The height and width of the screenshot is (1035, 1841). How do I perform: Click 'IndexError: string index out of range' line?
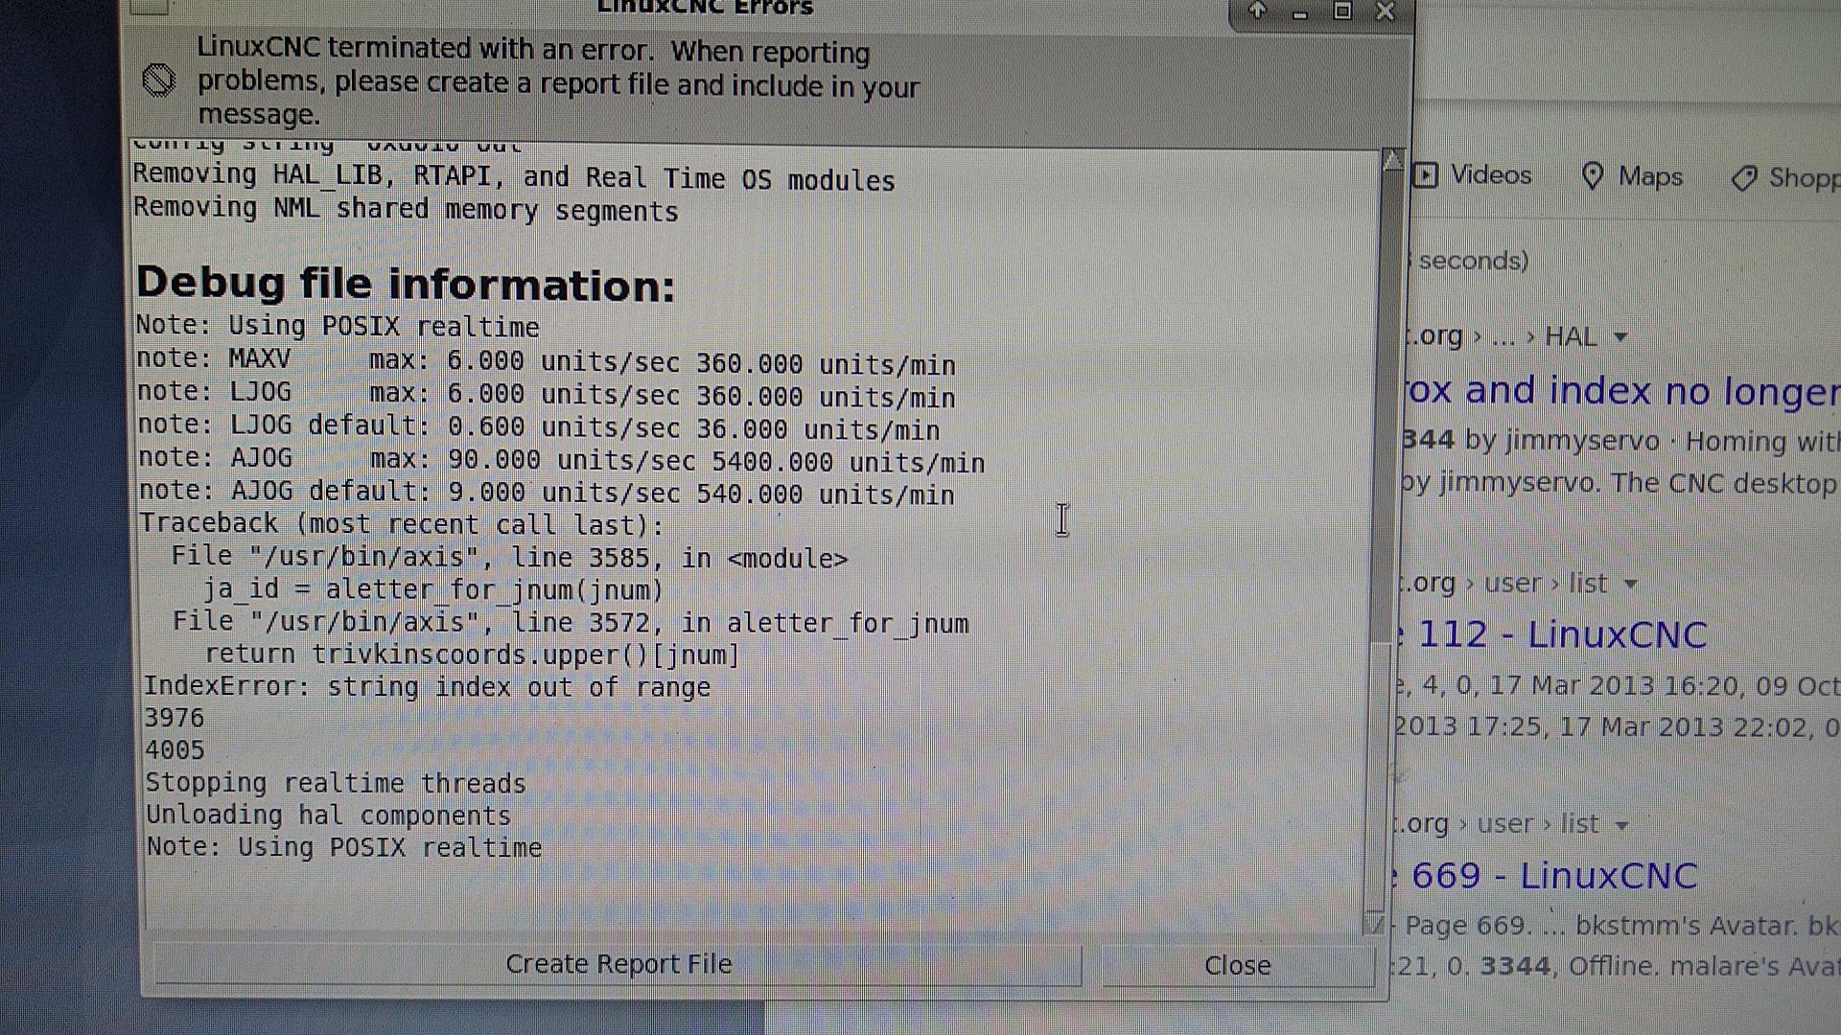[x=428, y=687]
